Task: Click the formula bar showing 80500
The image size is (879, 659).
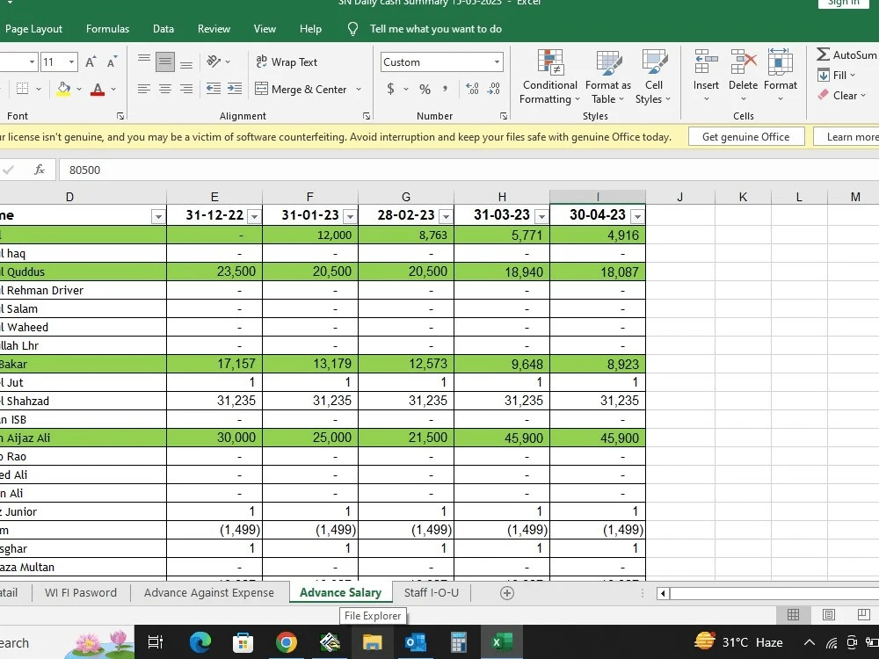Action: [x=469, y=170]
